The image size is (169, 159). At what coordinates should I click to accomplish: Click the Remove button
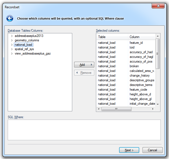click(x=84, y=73)
